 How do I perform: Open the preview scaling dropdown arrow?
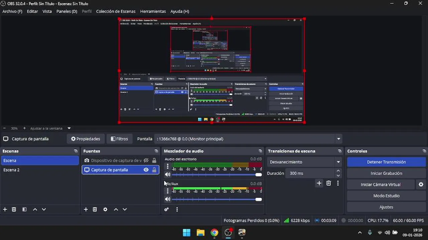point(69,128)
